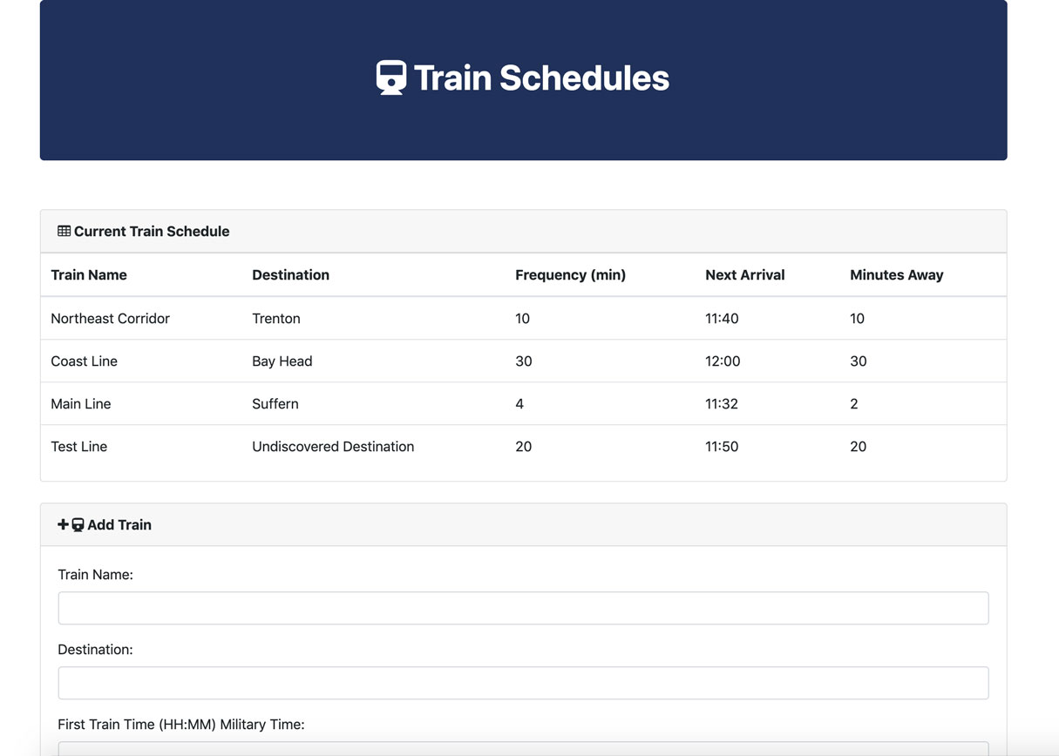Click the Next Arrival column header
This screenshot has height=756, width=1059.
click(x=744, y=274)
